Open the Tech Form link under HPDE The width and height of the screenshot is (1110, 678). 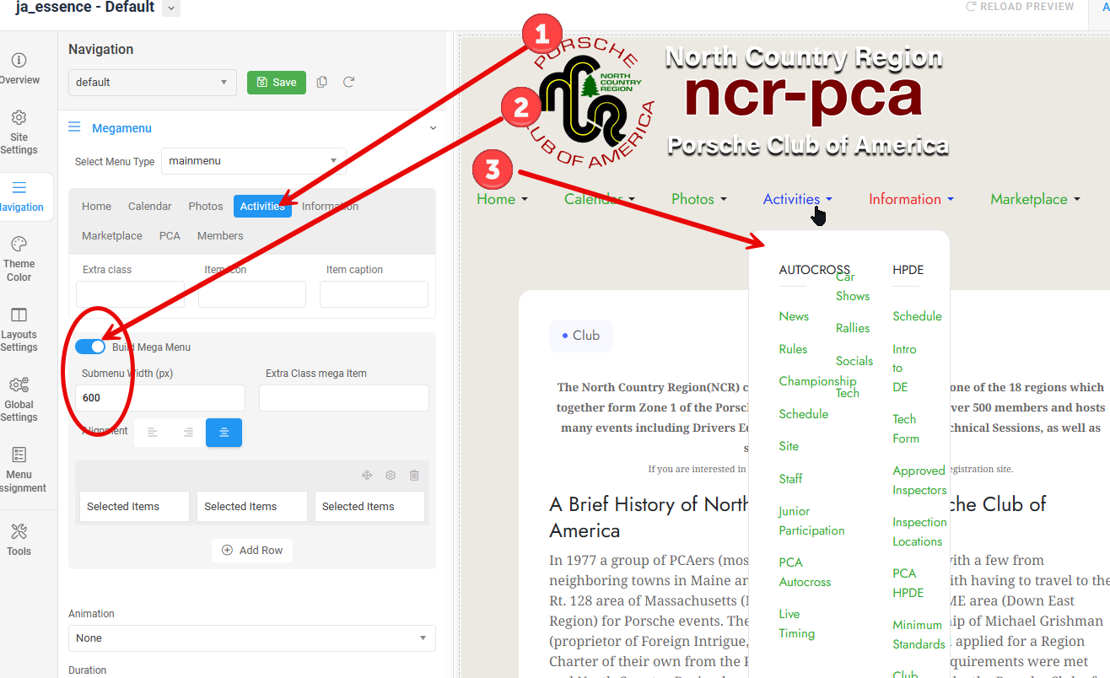(x=906, y=428)
